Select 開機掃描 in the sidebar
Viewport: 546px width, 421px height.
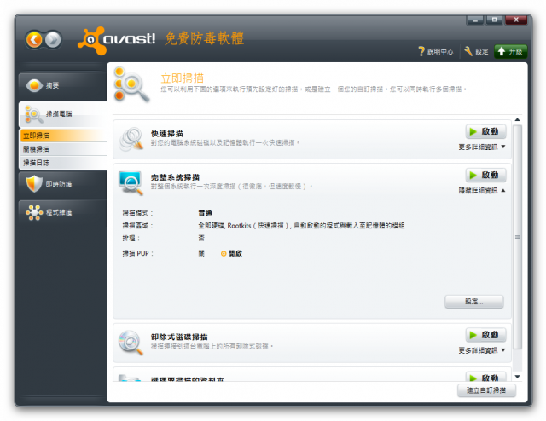click(x=63, y=149)
